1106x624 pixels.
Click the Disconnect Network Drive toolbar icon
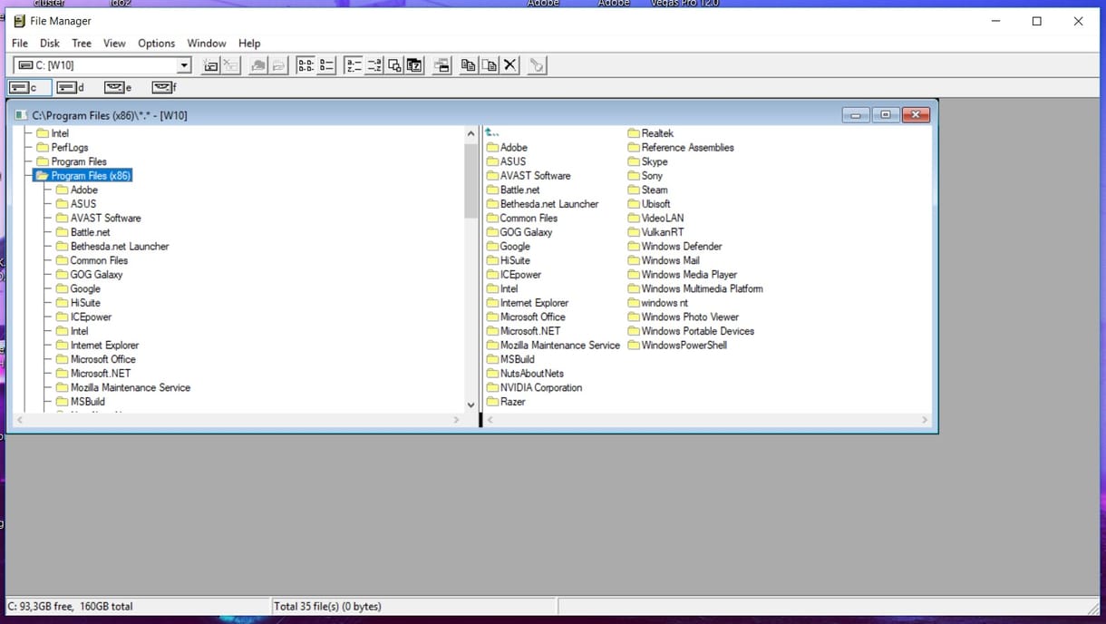pyautogui.click(x=231, y=65)
